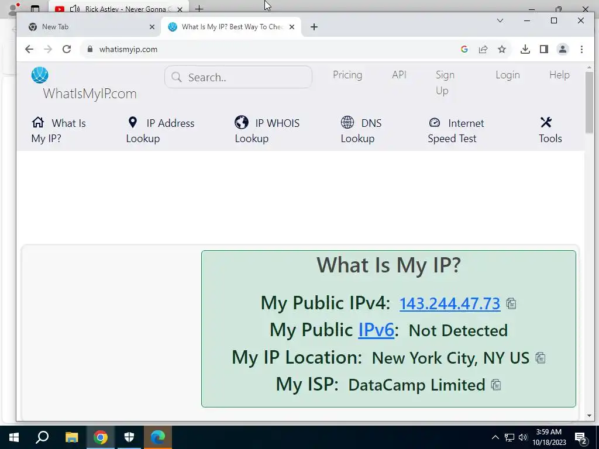Copy the IPv4 address with copy icon

[511, 303]
